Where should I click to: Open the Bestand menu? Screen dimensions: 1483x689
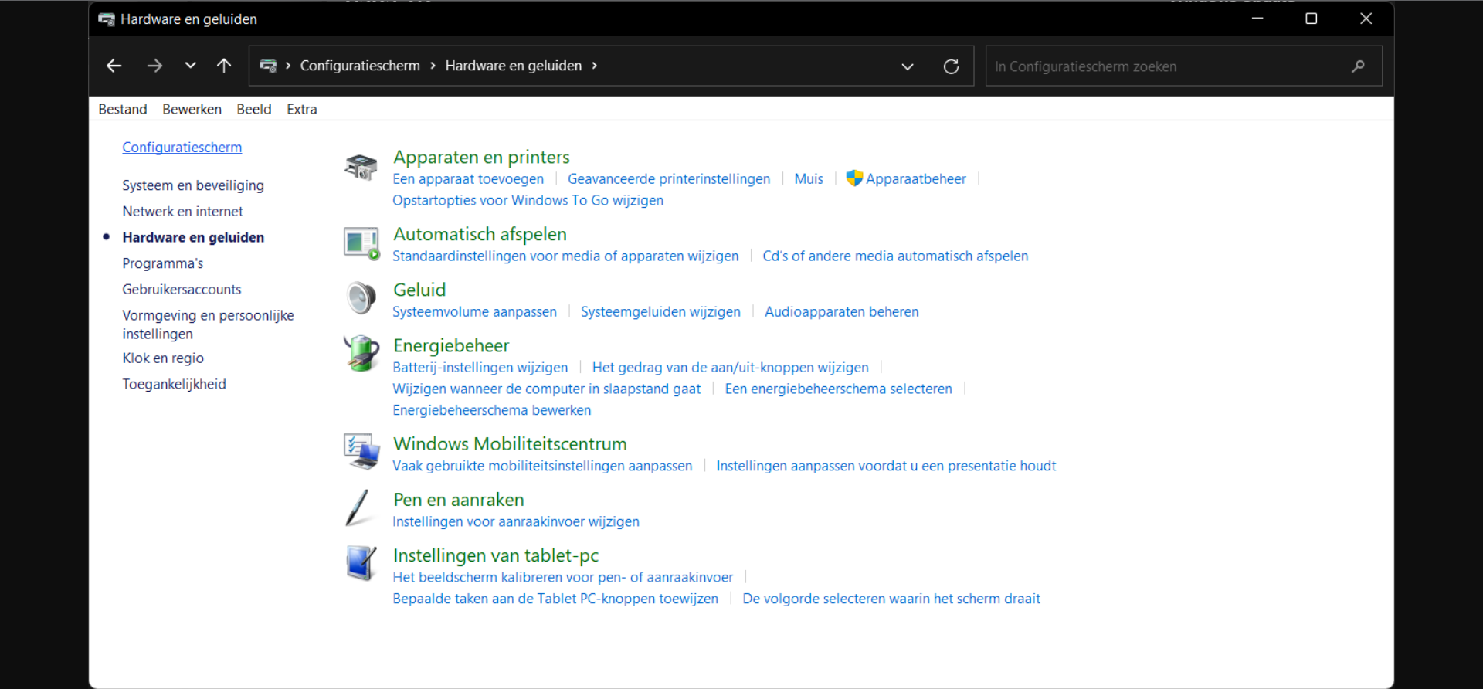point(122,110)
